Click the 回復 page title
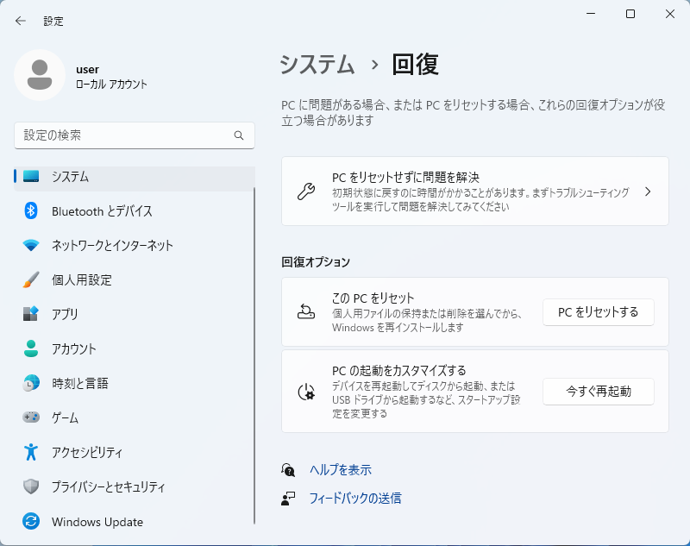 (415, 65)
